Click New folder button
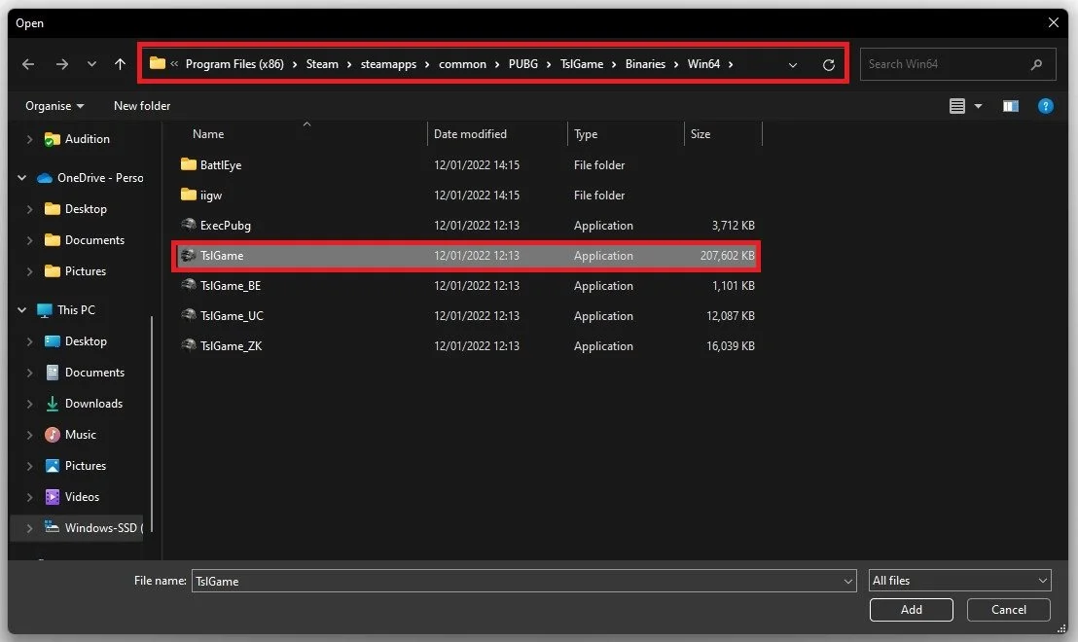The image size is (1078, 642). click(142, 106)
